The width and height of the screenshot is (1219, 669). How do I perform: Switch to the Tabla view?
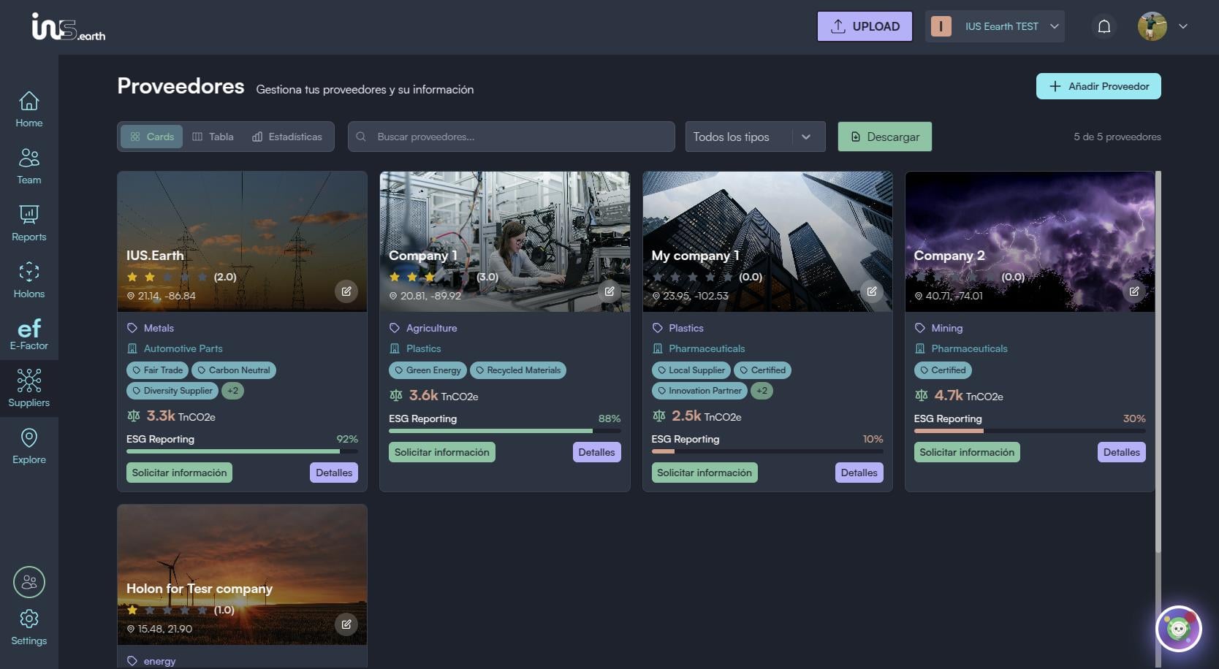coord(213,137)
